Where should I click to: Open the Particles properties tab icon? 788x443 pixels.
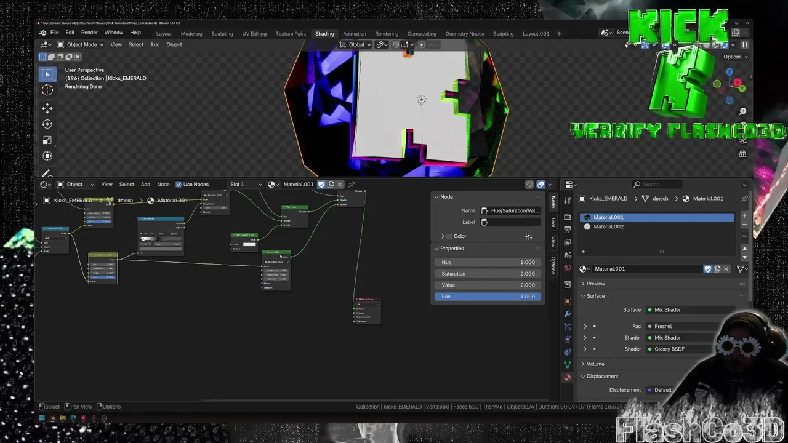point(567,327)
